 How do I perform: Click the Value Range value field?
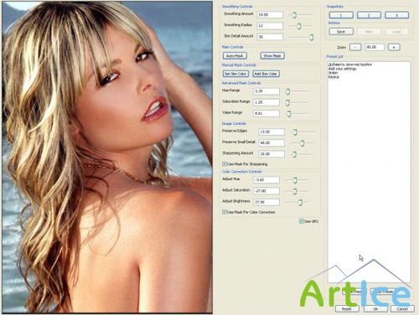[x=266, y=114]
